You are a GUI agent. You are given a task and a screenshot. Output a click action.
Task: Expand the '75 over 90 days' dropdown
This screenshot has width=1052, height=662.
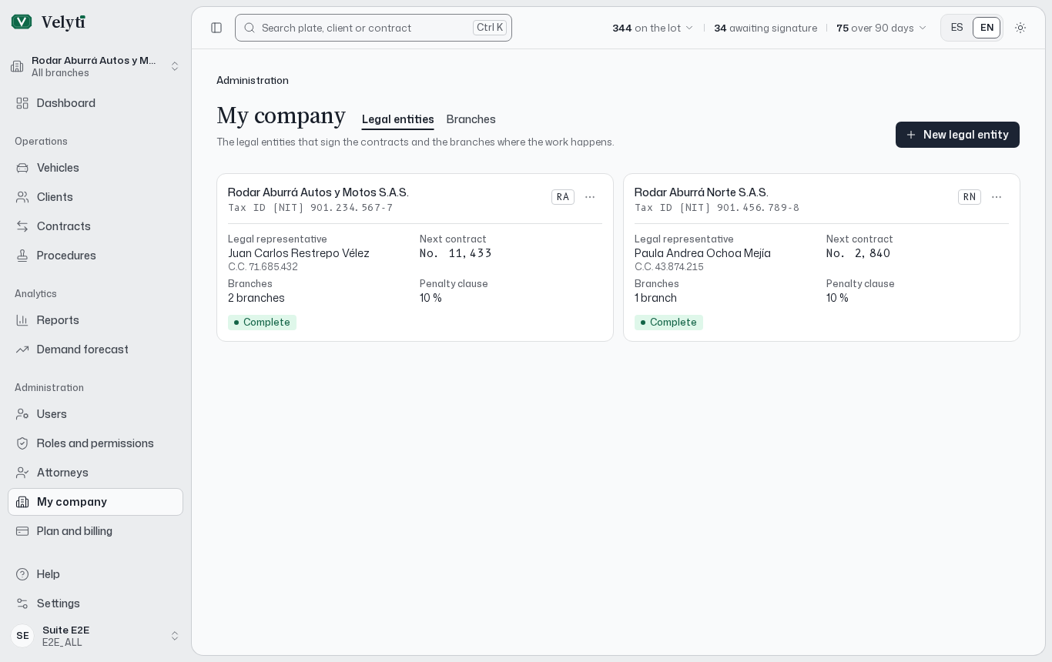pyautogui.click(x=882, y=28)
